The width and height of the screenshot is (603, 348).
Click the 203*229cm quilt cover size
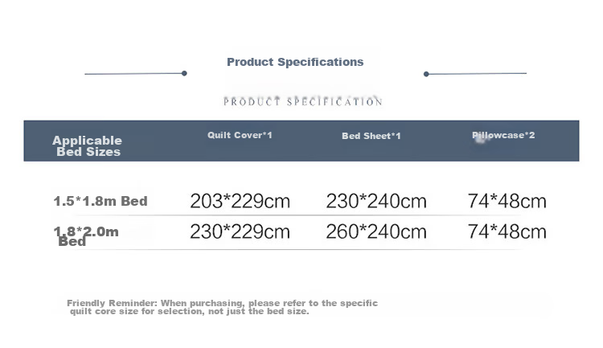[240, 201]
